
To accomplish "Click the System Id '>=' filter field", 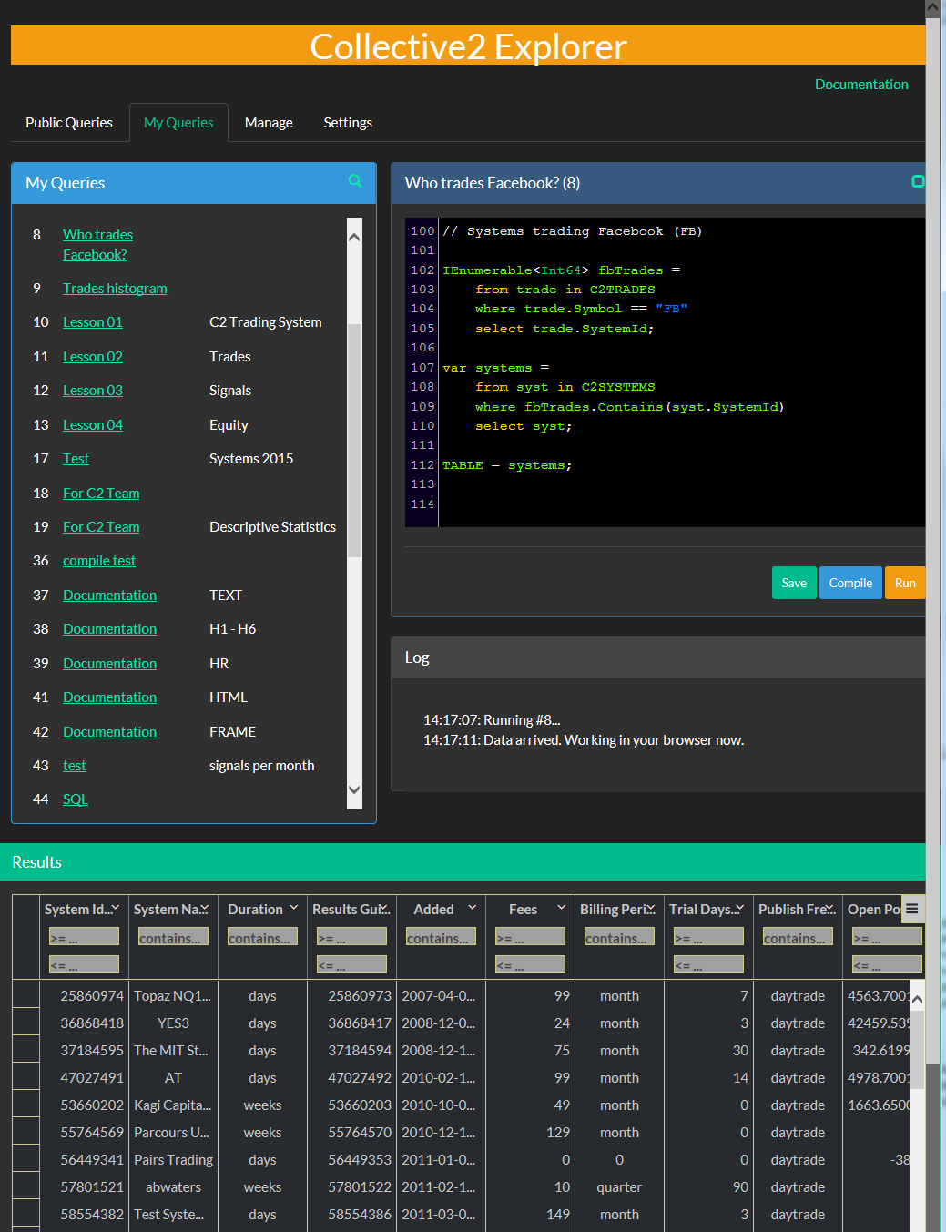I will [84, 937].
